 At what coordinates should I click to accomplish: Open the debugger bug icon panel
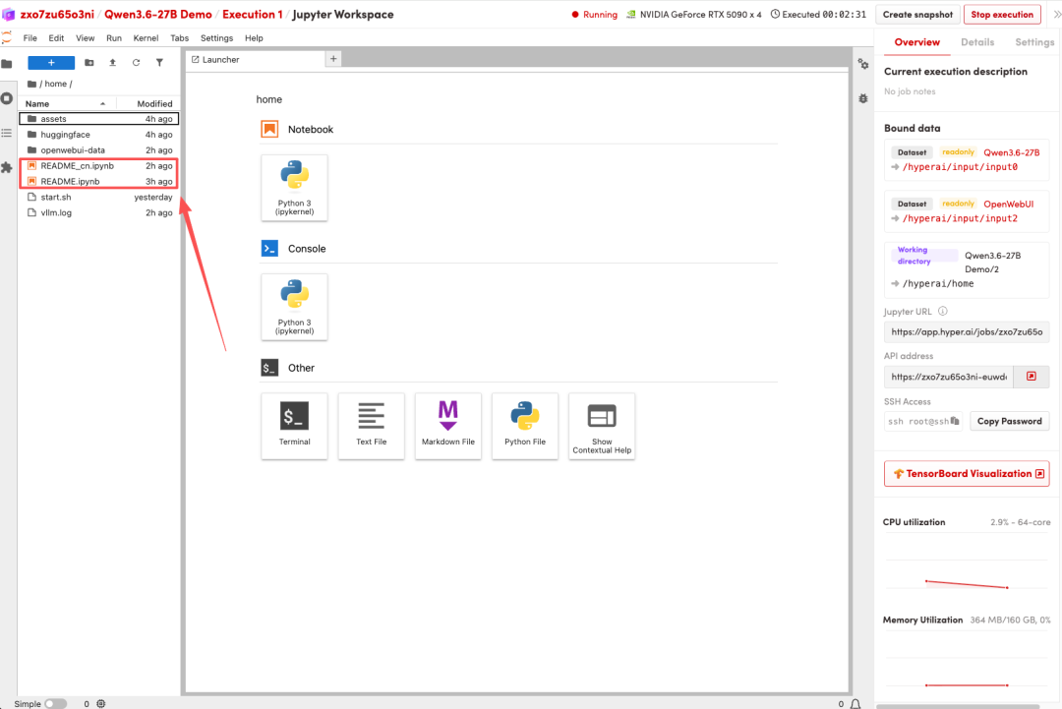pyautogui.click(x=863, y=98)
